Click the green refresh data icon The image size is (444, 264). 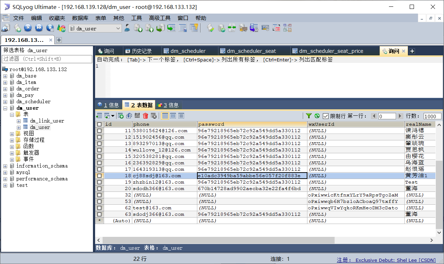(317, 116)
